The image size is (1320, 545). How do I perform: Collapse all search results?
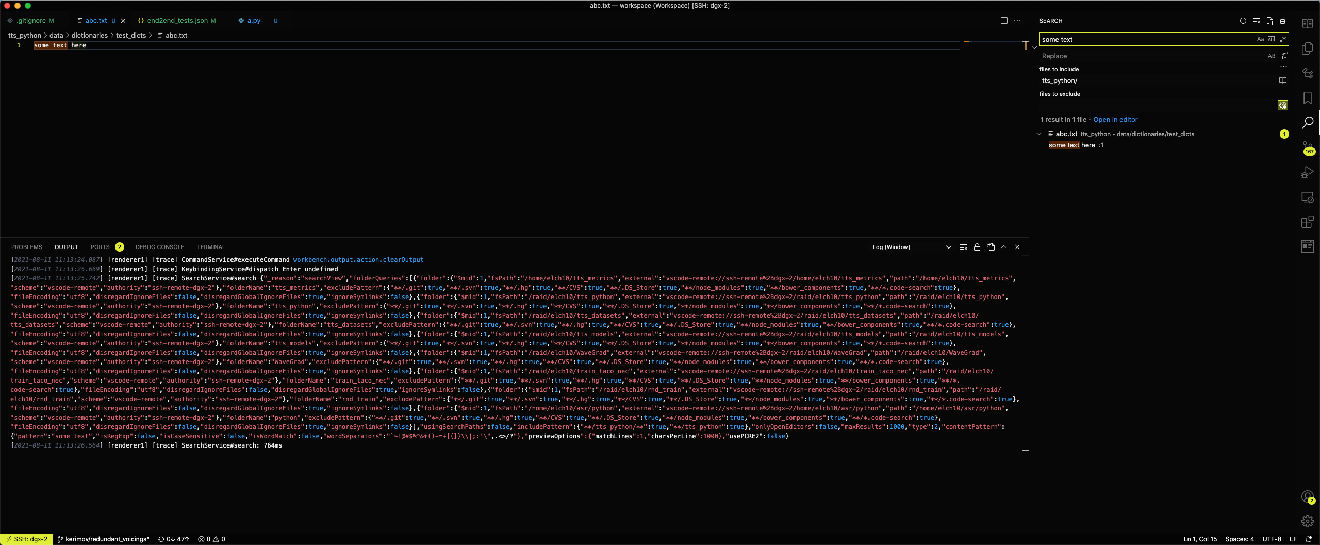(1283, 21)
